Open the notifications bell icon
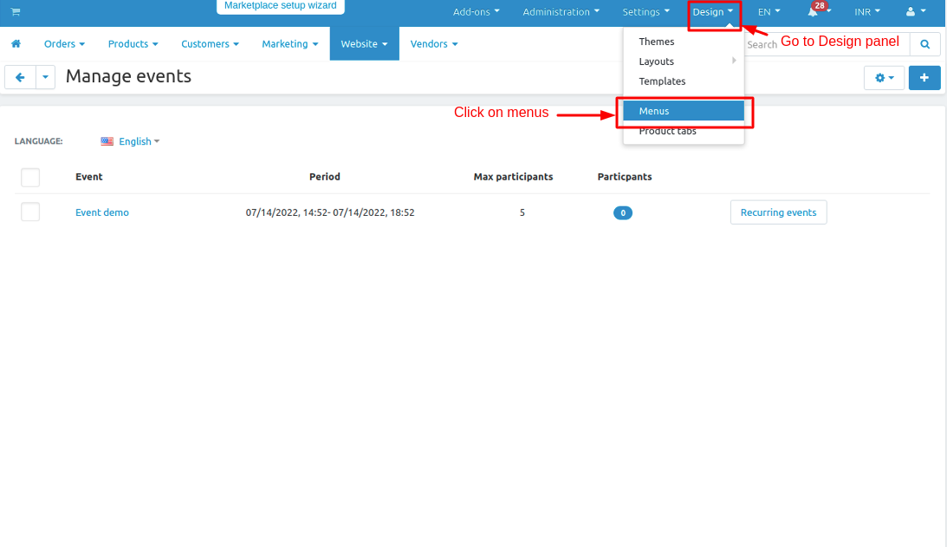The image size is (947, 547). pos(814,12)
